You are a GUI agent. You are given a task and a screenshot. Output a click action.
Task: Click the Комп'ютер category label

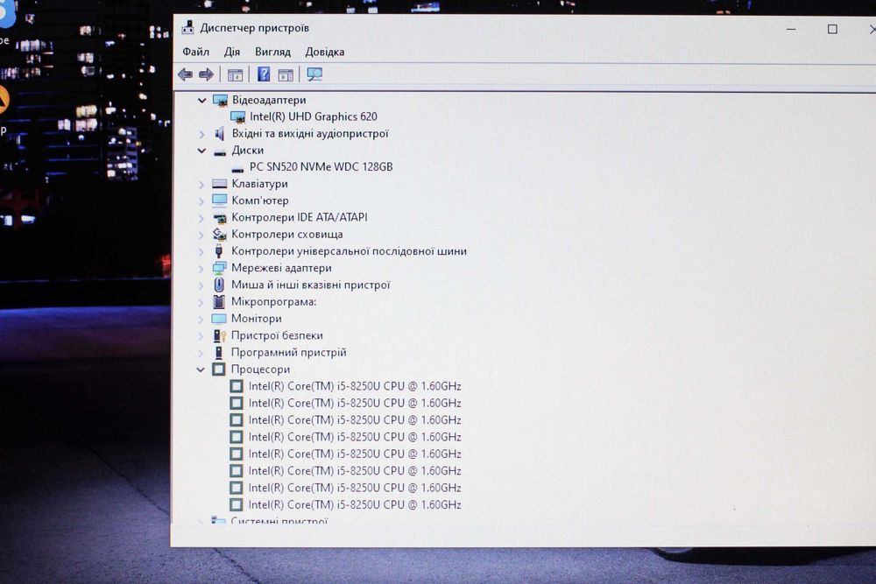click(260, 201)
